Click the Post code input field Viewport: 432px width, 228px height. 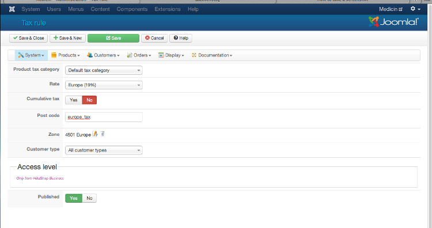[x=104, y=117]
